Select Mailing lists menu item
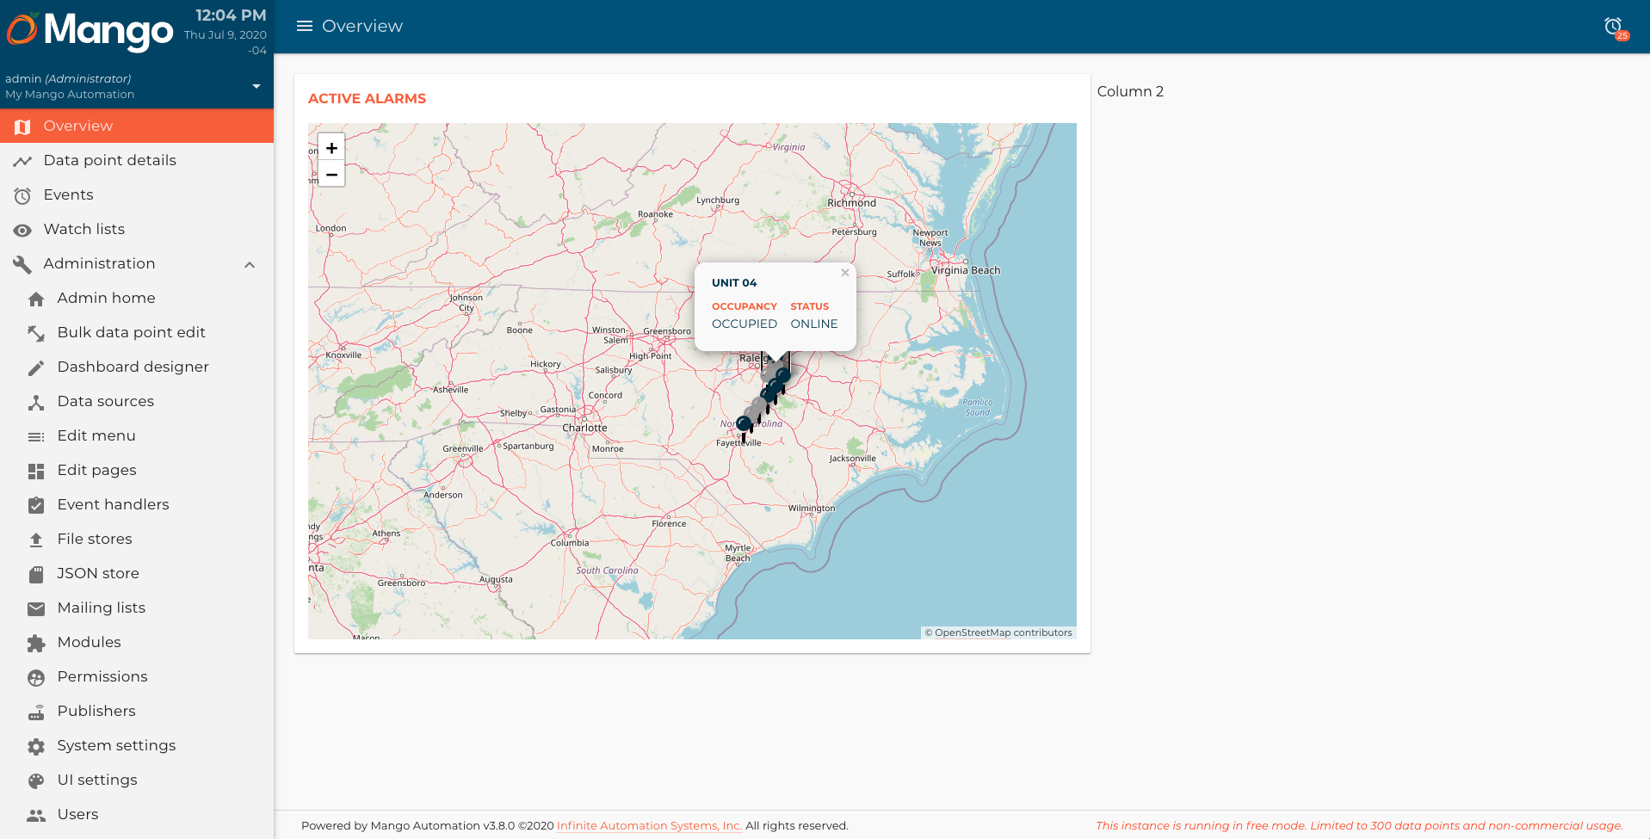Image resolution: width=1650 pixels, height=839 pixels. tap(137, 608)
